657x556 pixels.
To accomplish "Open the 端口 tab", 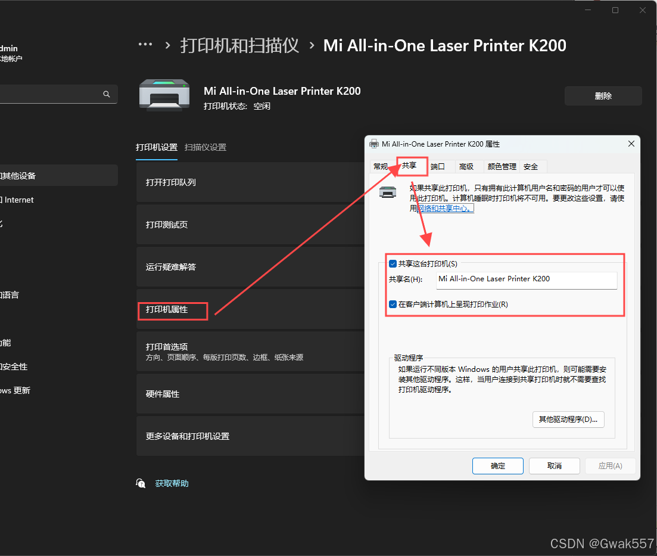I will coord(437,167).
